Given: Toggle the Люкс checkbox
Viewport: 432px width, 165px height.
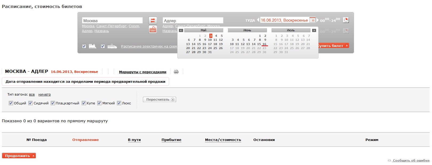Looking at the screenshot, I should pos(119,103).
